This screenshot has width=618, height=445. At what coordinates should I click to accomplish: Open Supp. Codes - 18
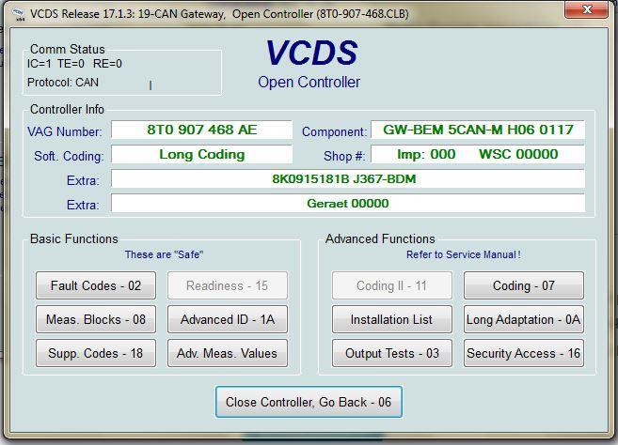point(96,353)
